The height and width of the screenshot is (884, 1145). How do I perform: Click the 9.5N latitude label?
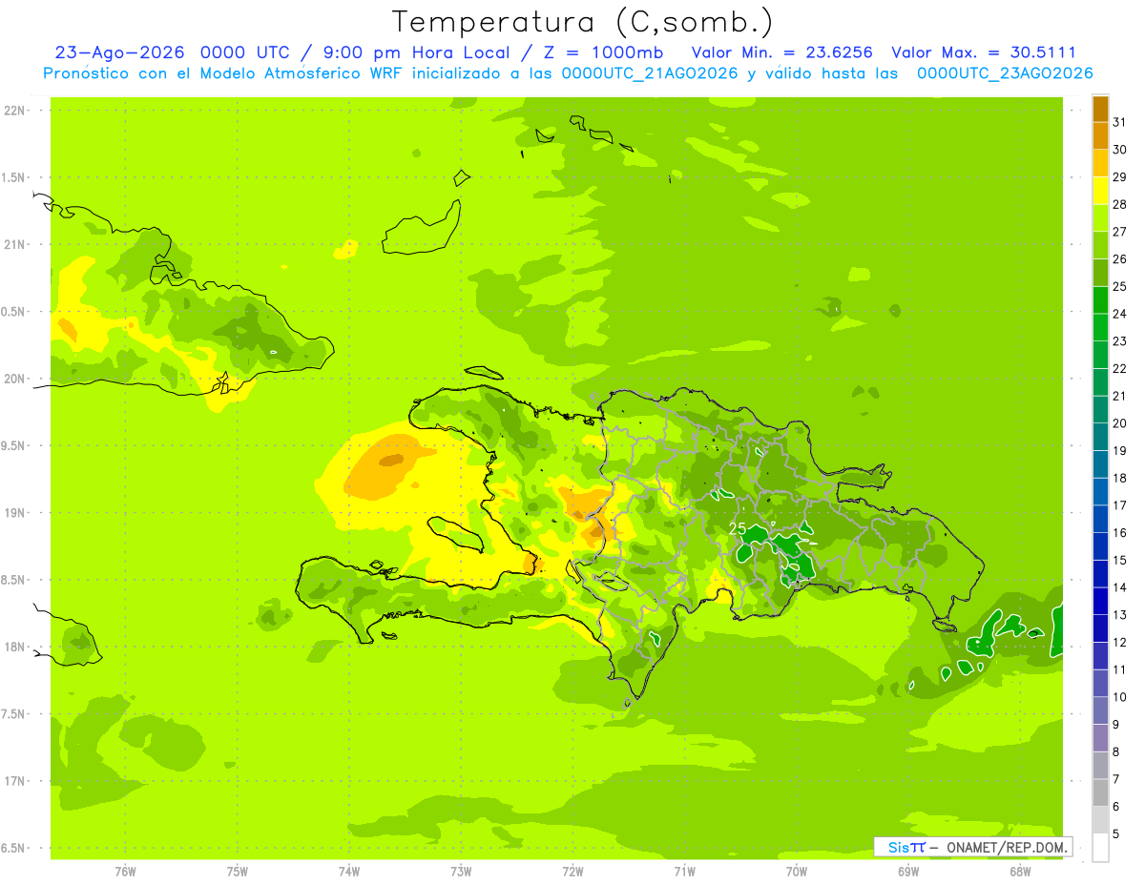pyautogui.click(x=14, y=445)
